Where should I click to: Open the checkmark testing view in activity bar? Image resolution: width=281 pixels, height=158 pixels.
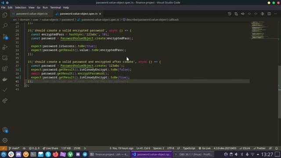pyautogui.click(x=5, y=90)
